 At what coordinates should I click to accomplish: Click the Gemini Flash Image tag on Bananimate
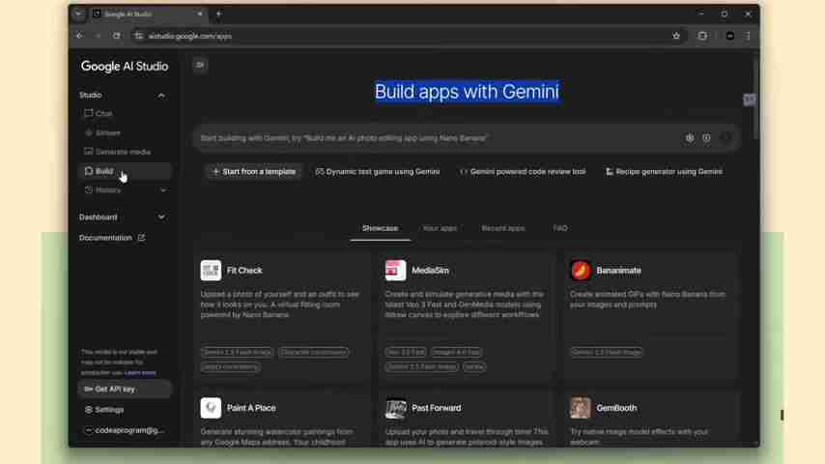coord(606,352)
